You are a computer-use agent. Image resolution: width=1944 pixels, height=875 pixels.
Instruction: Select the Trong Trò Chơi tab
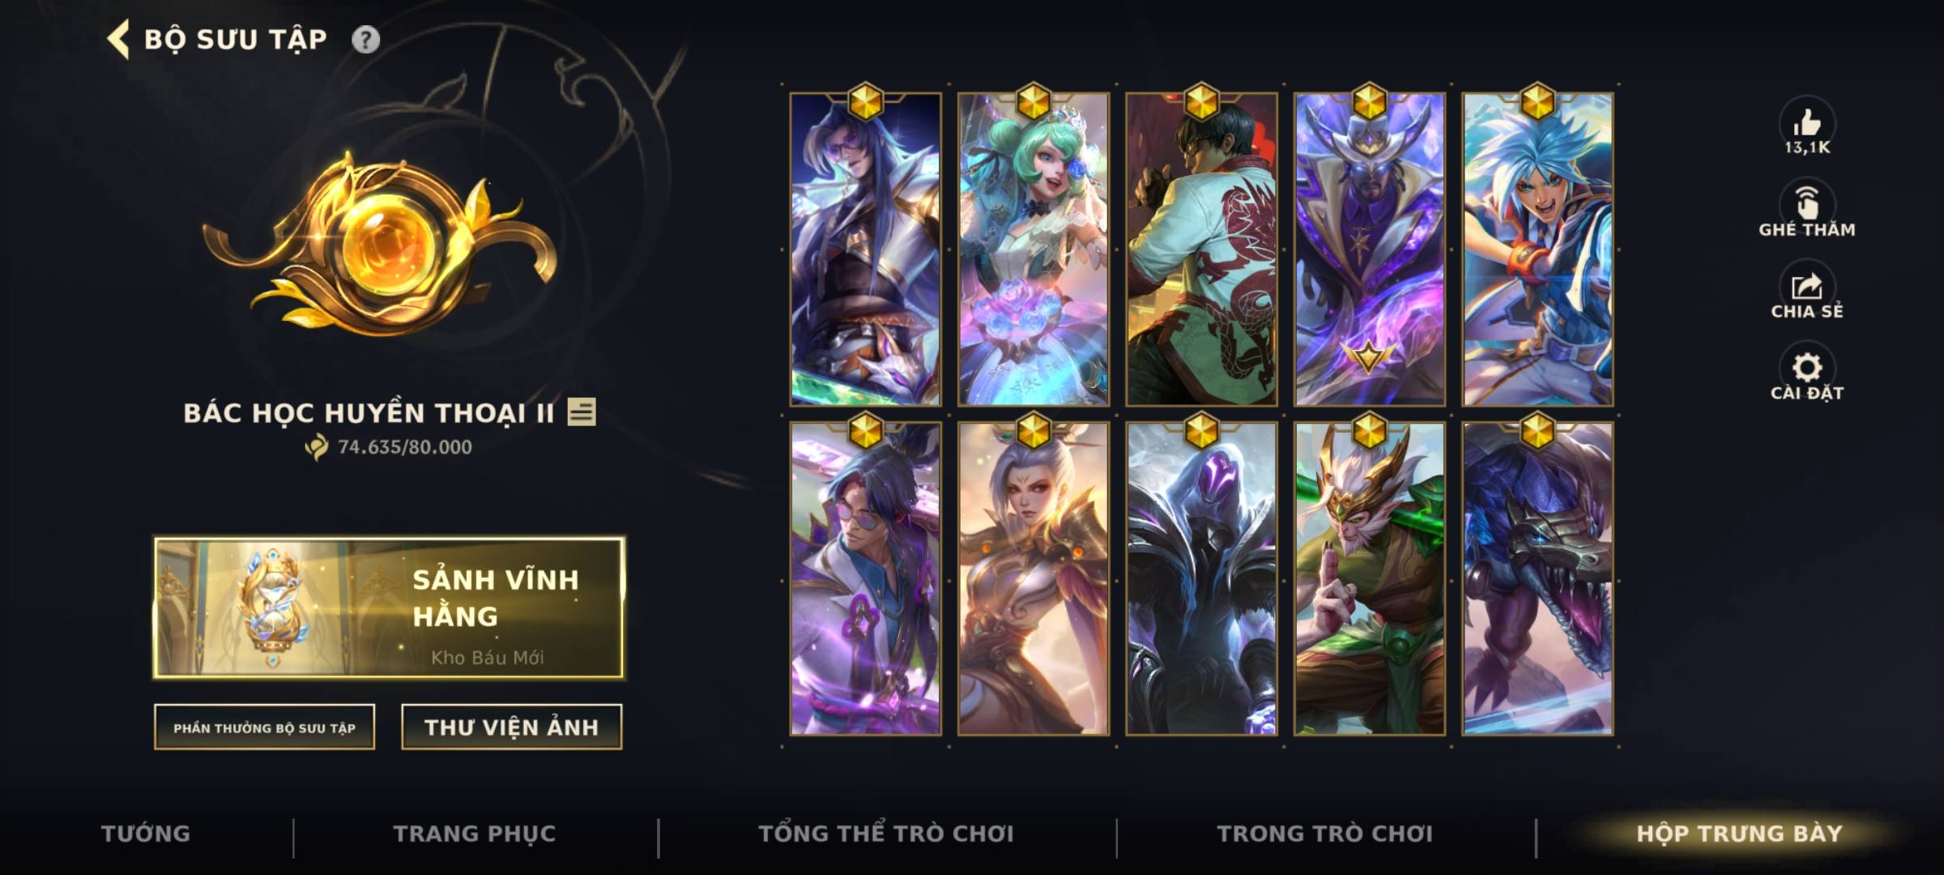pos(1325,834)
